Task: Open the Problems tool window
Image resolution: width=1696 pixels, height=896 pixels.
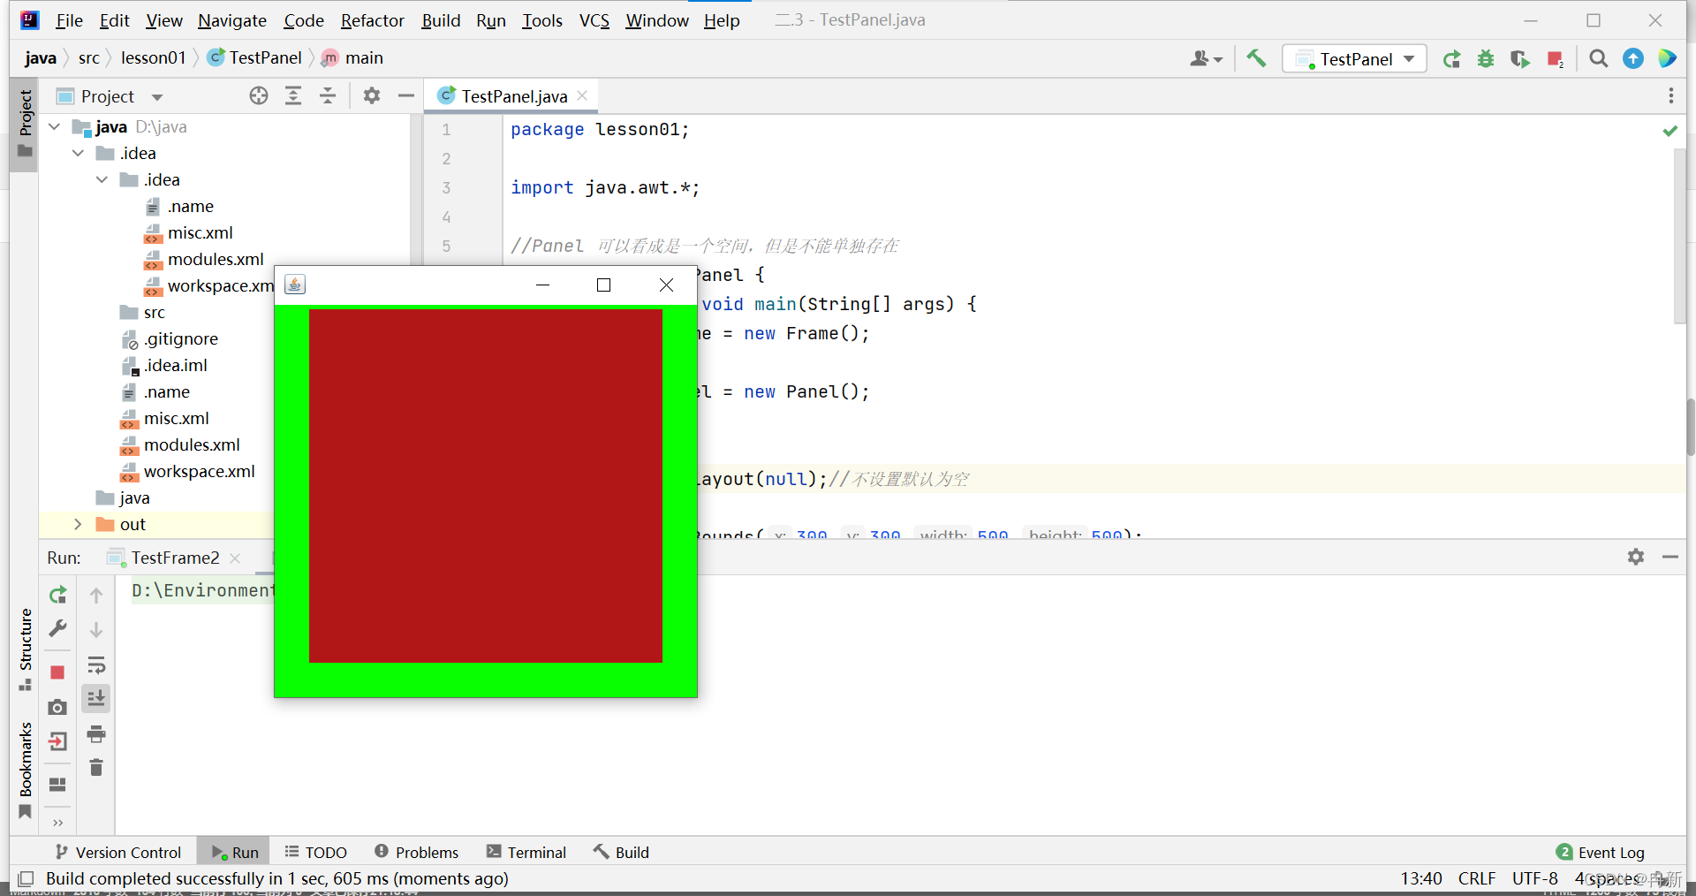Action: 417,853
